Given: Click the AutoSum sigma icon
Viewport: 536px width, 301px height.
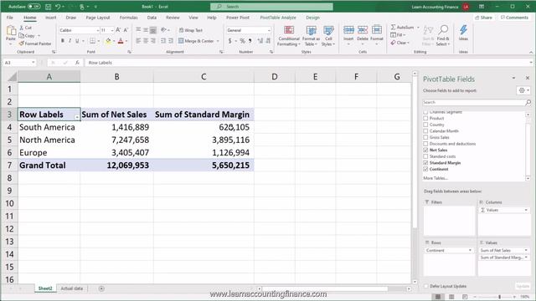Looking at the screenshot, I should (393, 27).
